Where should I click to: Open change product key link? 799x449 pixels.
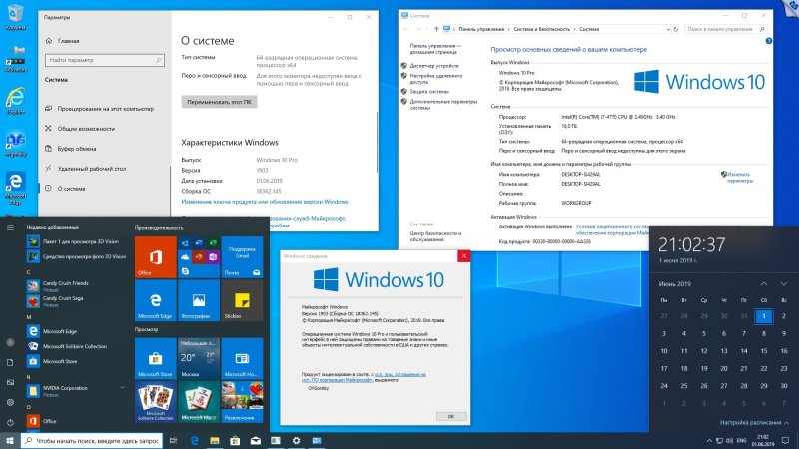[265, 202]
